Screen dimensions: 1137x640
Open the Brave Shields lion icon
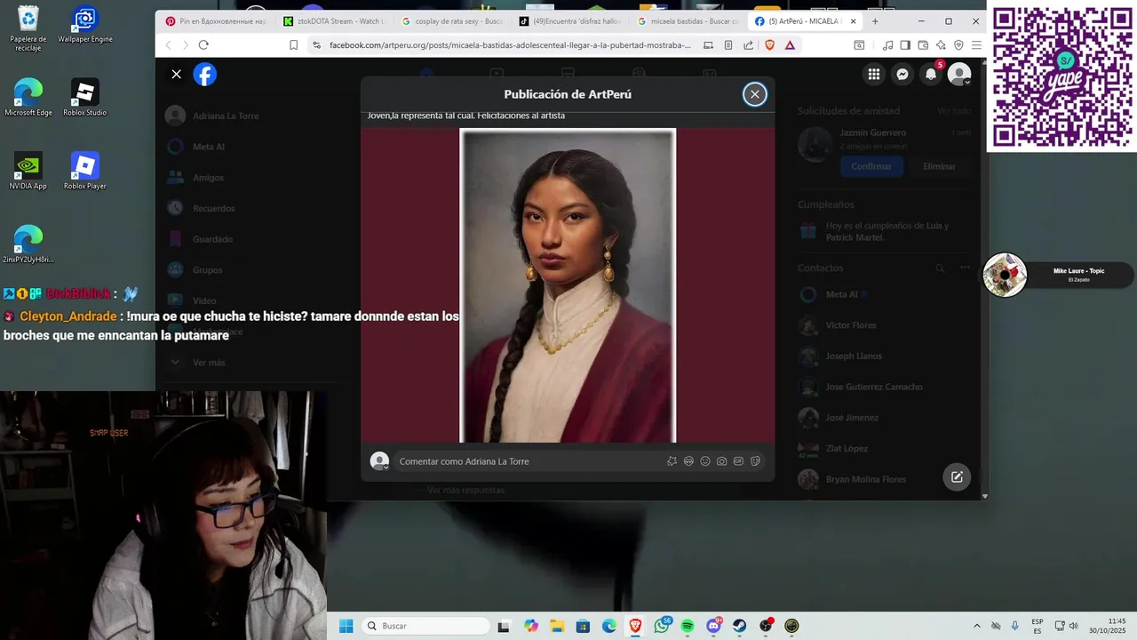point(769,45)
